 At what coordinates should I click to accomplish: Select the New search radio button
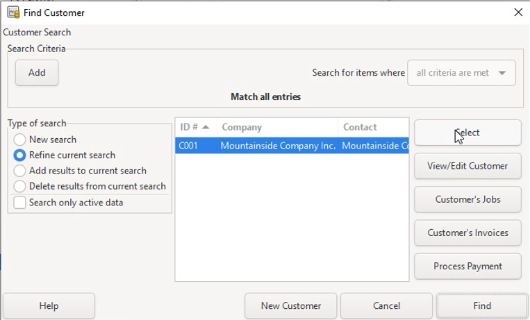coord(20,140)
